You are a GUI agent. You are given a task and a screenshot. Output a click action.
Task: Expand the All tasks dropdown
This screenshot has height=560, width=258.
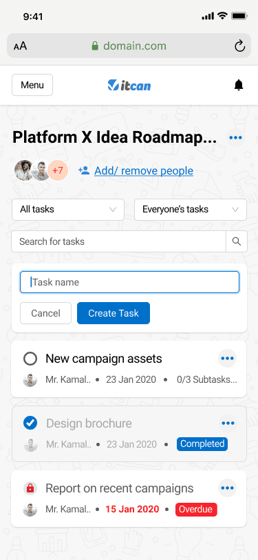point(68,209)
